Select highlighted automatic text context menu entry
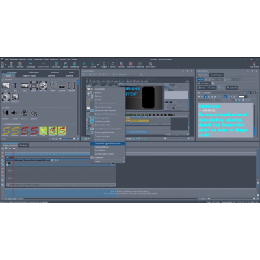 coord(108,144)
